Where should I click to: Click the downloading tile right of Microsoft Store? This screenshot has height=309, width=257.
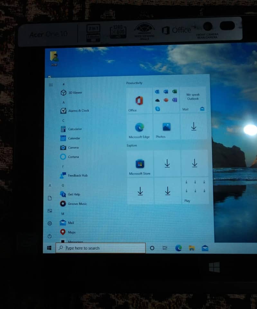(x=167, y=163)
